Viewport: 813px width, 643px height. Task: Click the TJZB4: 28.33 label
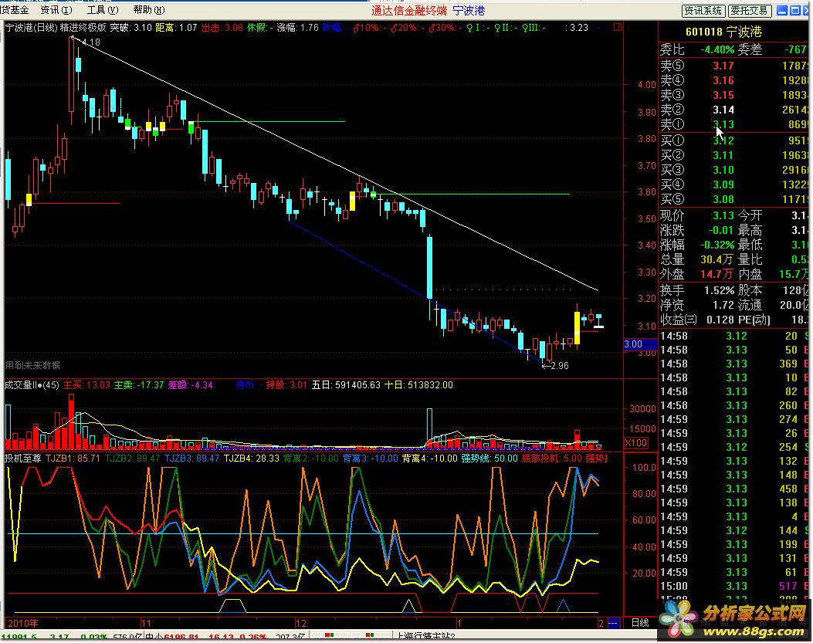[x=252, y=459]
